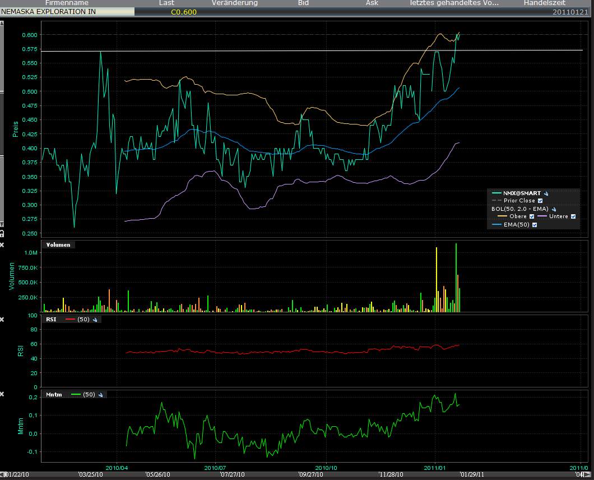Uncheck the Prior Close checkbox
This screenshot has height=480, width=594.
pyautogui.click(x=540, y=200)
